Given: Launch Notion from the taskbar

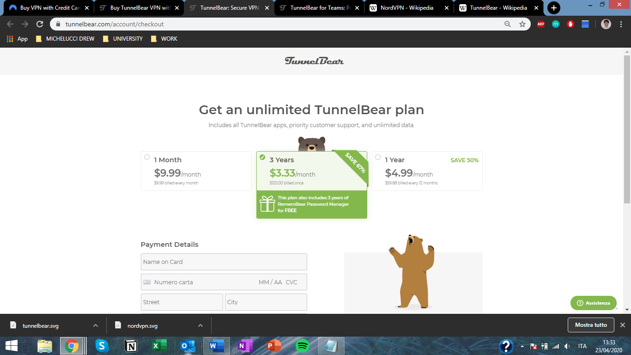Looking at the screenshot, I should click(x=131, y=346).
